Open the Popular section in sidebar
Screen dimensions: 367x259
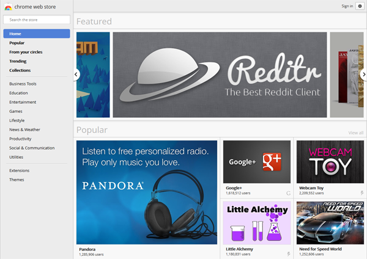click(x=17, y=43)
